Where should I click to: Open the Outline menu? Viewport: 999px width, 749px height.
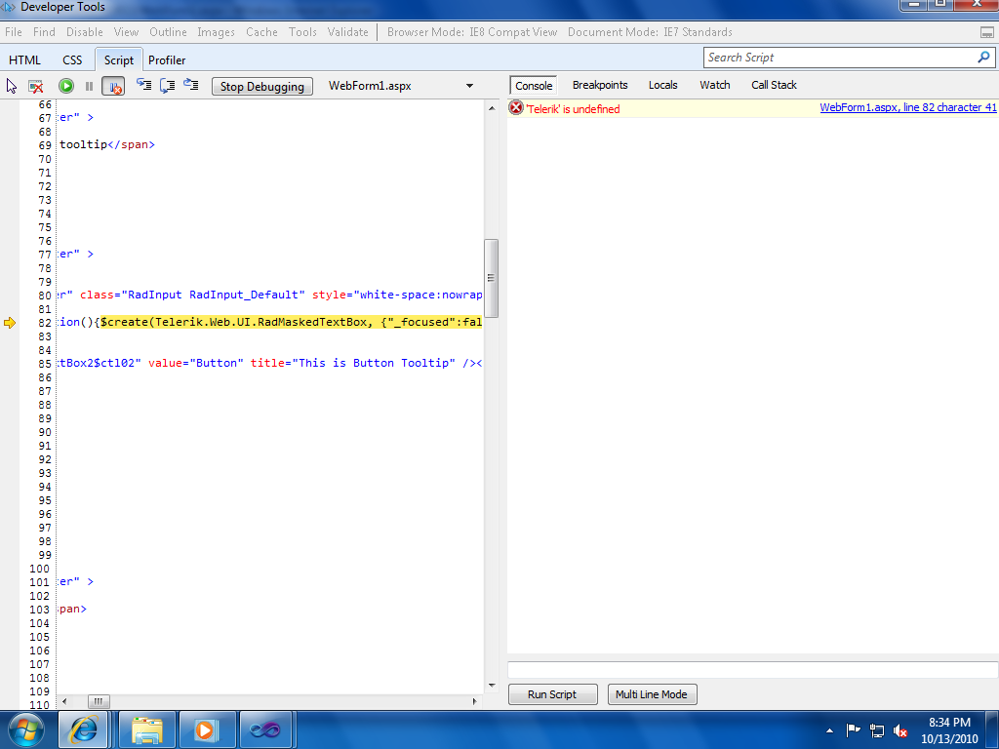pyautogui.click(x=168, y=32)
